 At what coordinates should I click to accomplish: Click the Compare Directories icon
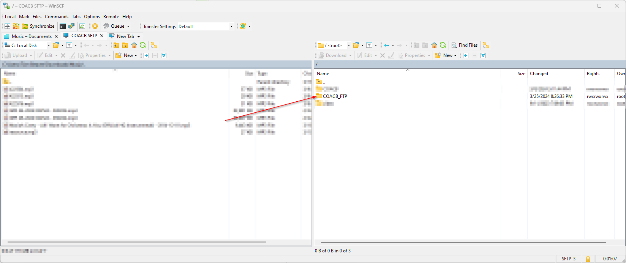click(x=7, y=26)
